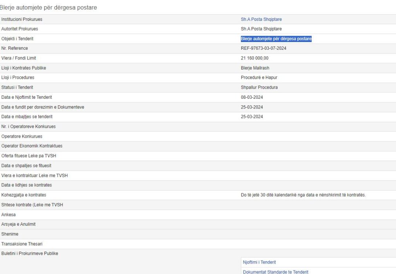Open Dokumentat Standarde te Tenderit link
396x274 pixels.
coord(275,272)
